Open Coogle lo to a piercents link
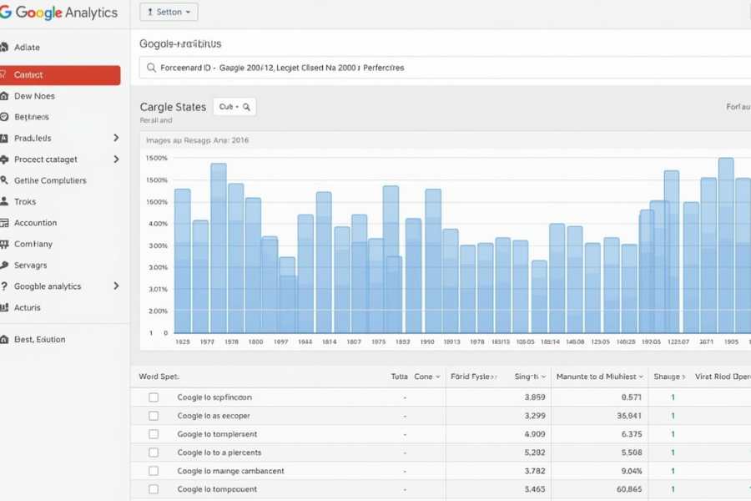Screen dimensions: 751x501 [x=219, y=452]
